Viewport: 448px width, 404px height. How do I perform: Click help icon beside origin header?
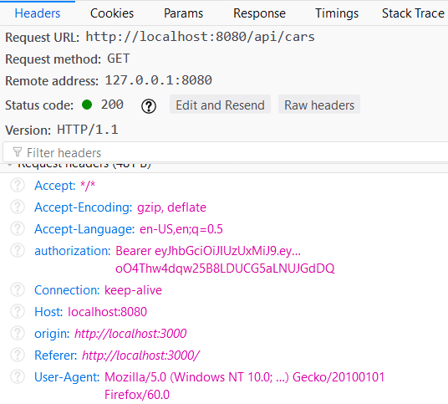click(x=18, y=333)
